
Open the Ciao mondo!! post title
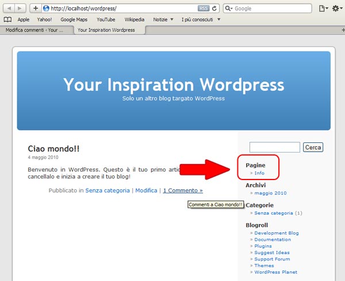(53, 149)
